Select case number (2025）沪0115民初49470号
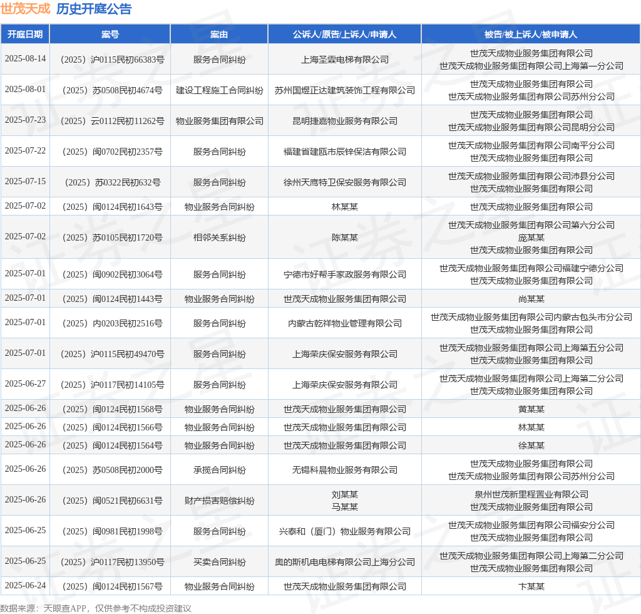Viewport: 641px width, 614px height. point(113,354)
